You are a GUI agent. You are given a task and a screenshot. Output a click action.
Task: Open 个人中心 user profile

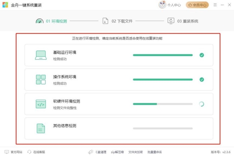[170, 5]
